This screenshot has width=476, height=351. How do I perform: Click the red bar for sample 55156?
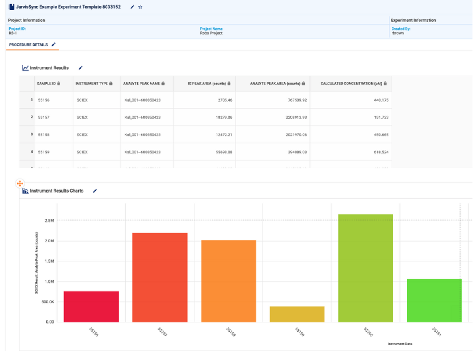[x=91, y=307]
